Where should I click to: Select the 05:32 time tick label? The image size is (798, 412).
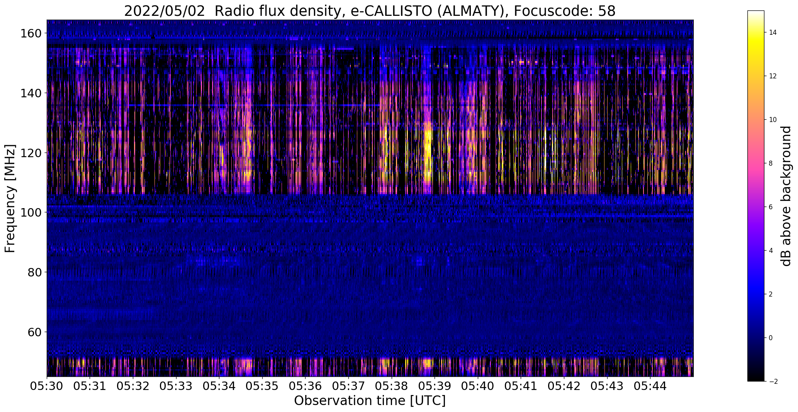[133, 386]
